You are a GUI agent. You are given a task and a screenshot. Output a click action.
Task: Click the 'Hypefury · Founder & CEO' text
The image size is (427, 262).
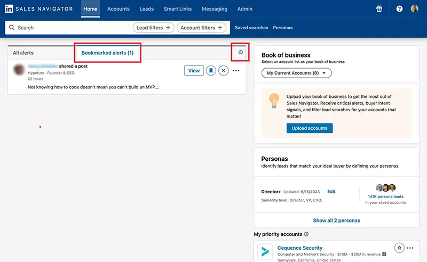(51, 73)
